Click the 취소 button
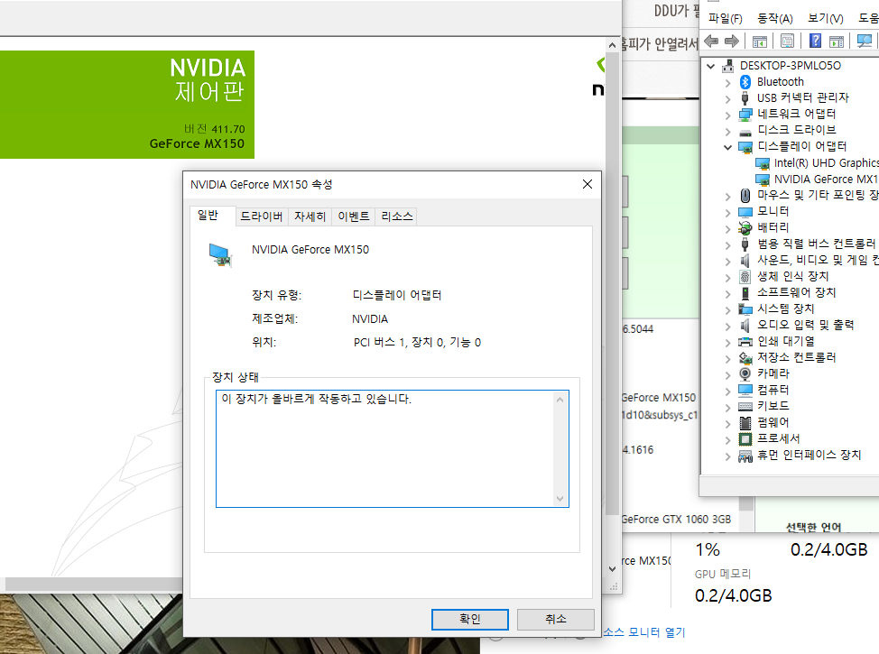 556,619
